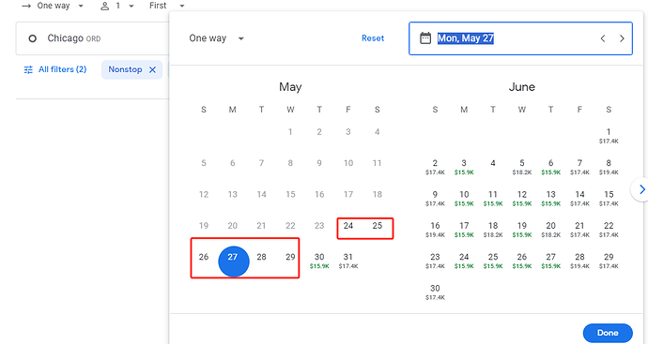
Task: Click the Reset link
Action: point(373,37)
